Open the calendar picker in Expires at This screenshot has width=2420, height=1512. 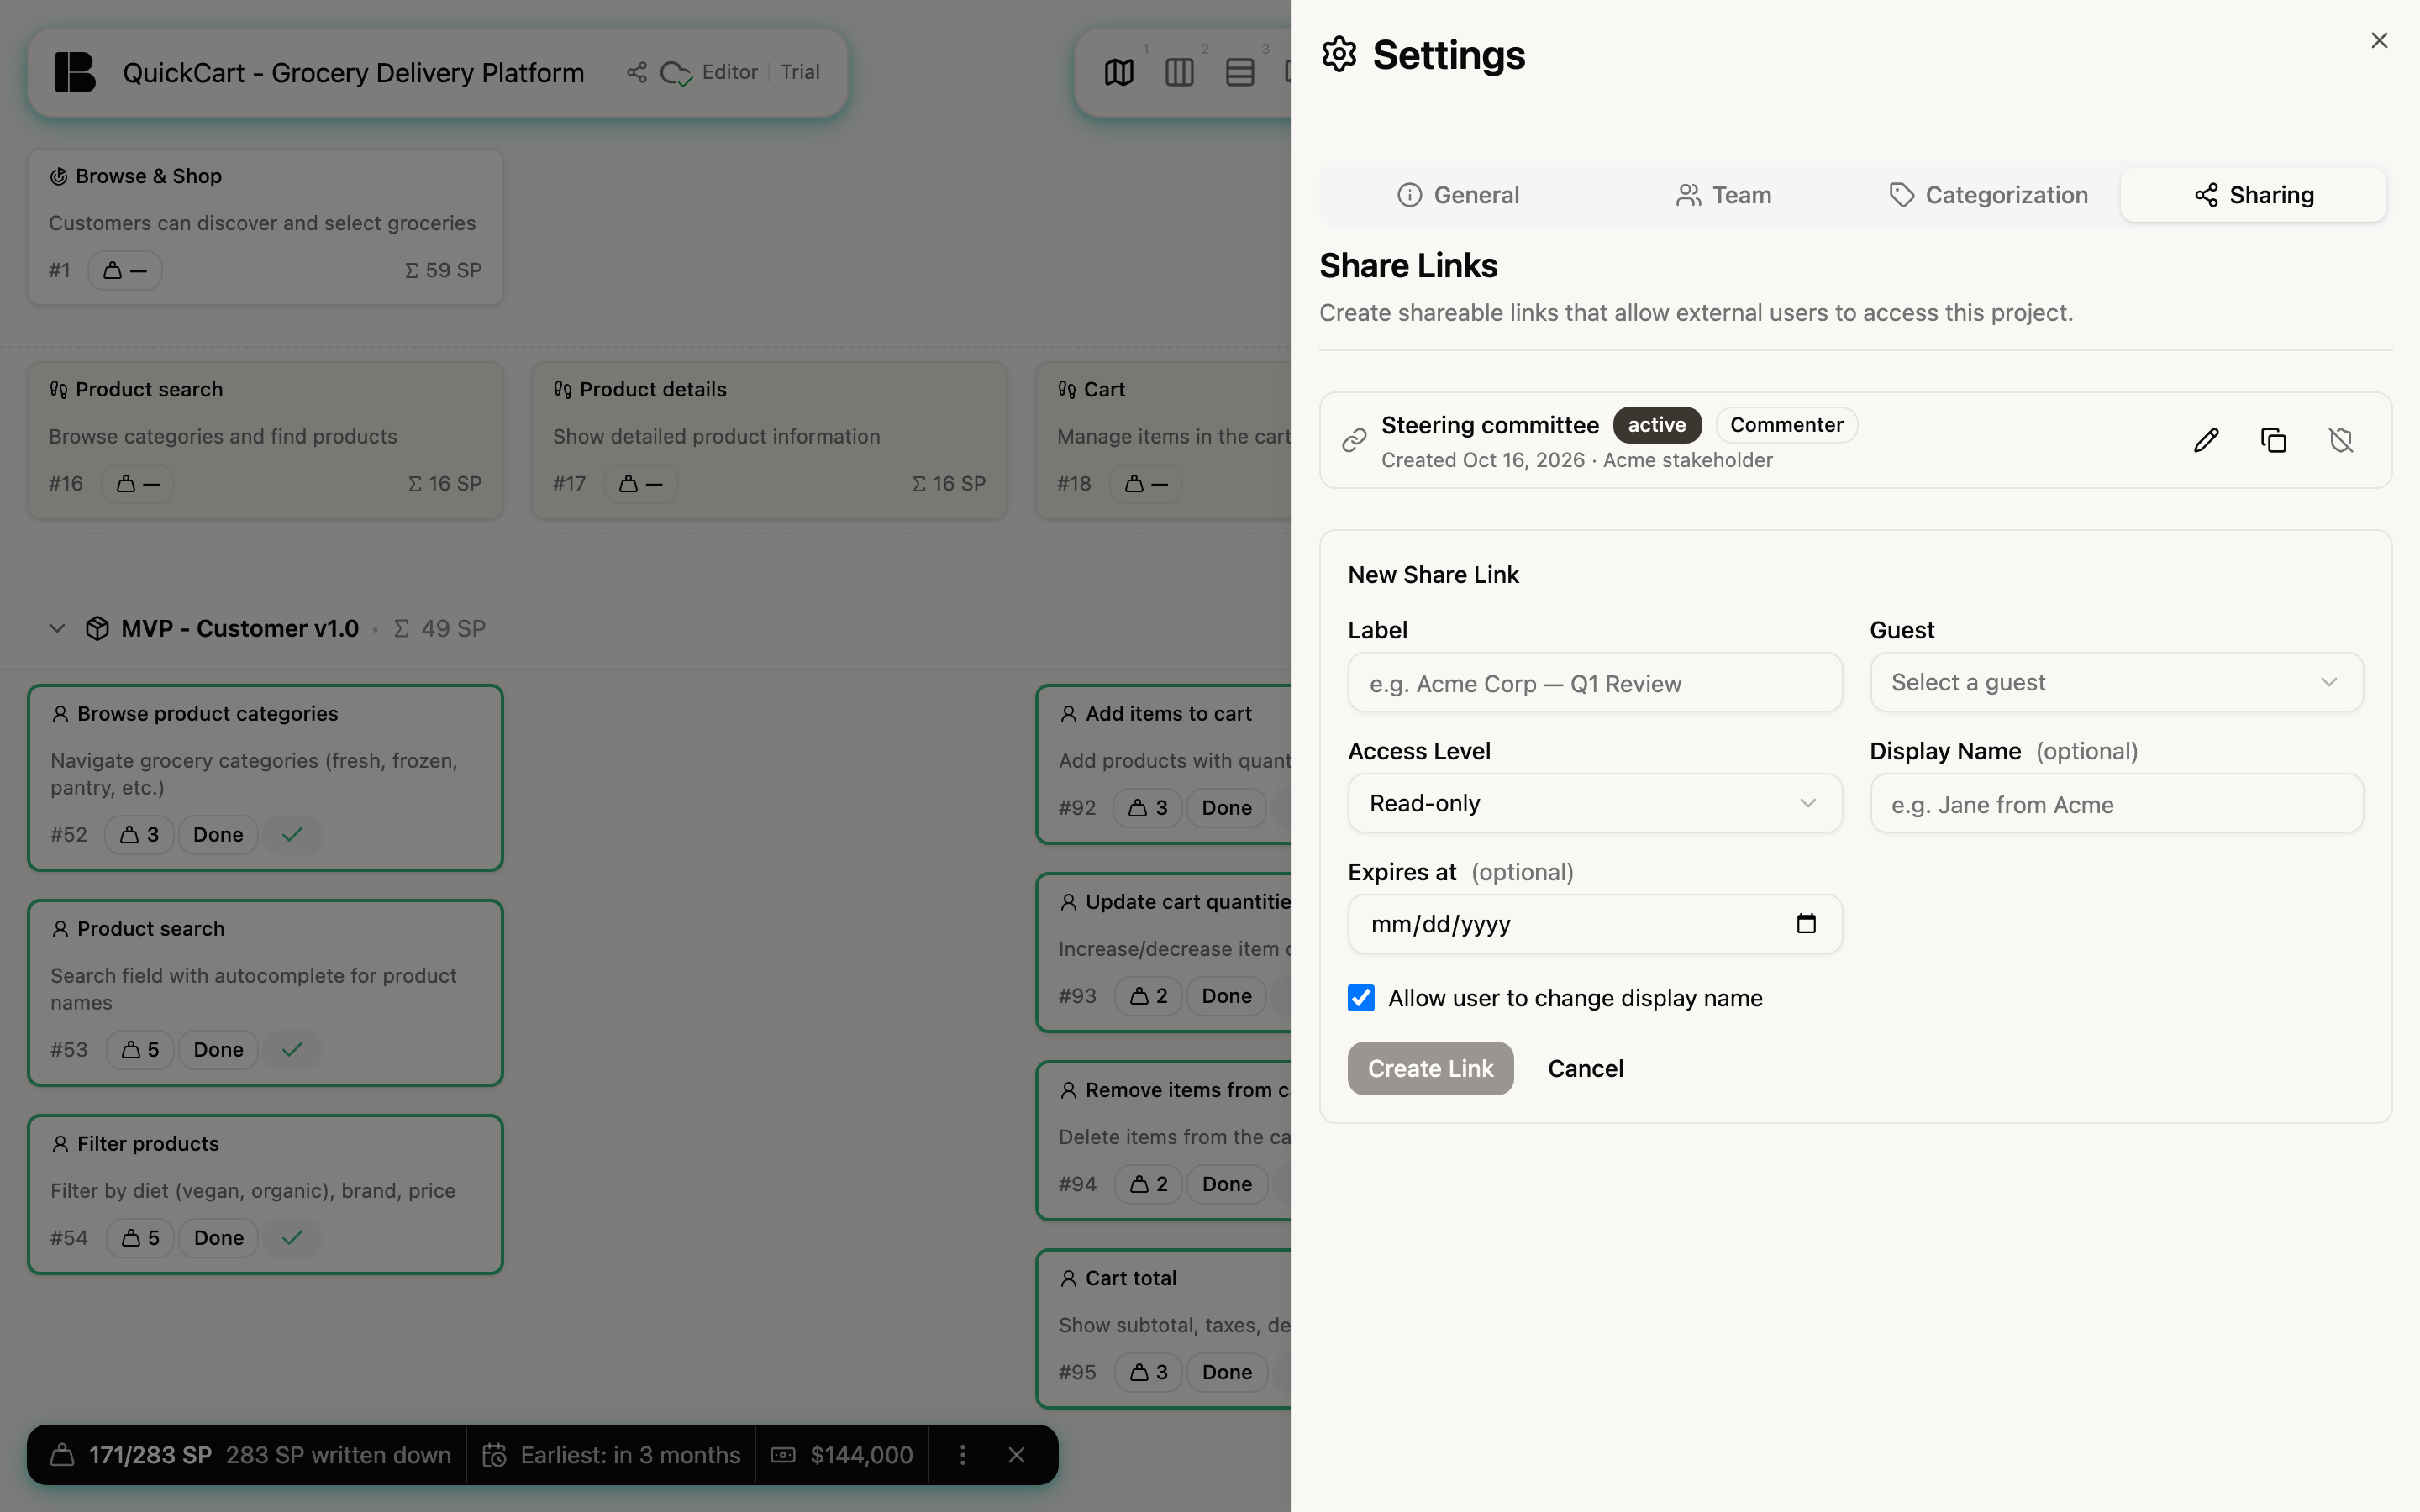tap(1806, 923)
